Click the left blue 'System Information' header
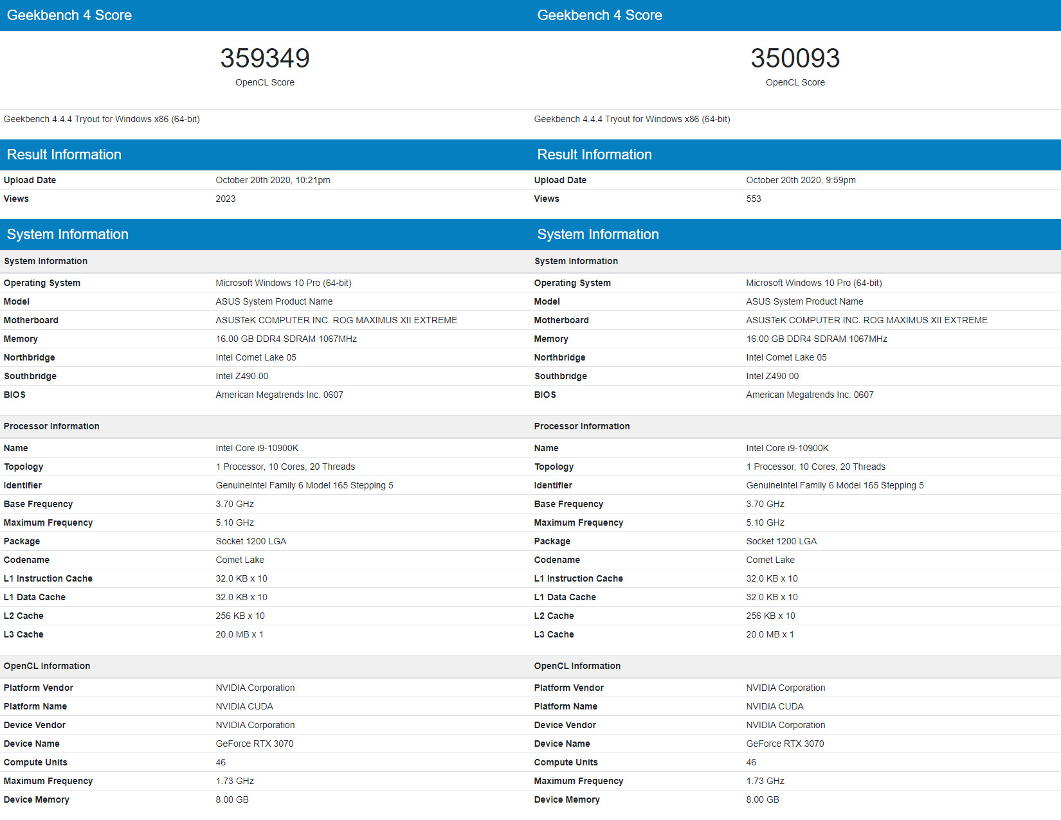1061x820 pixels. (x=68, y=235)
